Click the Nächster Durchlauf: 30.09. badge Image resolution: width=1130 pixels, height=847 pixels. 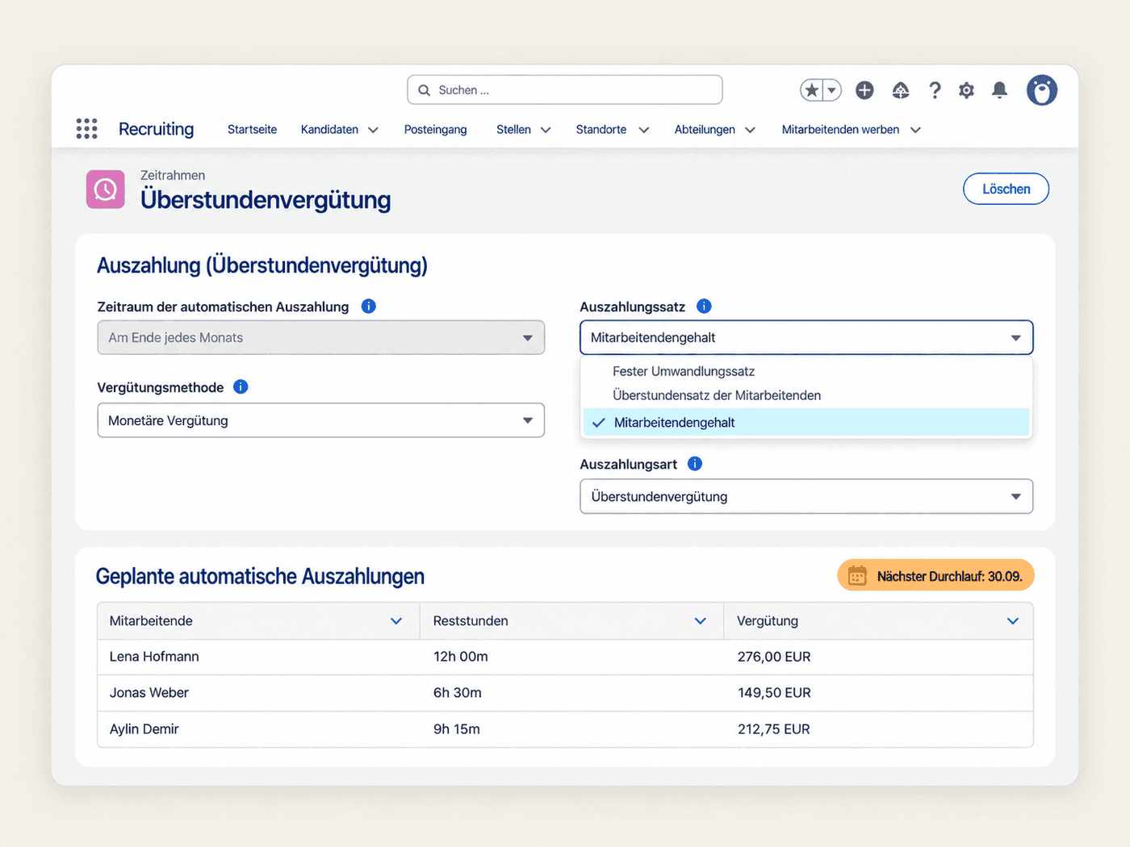[936, 576]
